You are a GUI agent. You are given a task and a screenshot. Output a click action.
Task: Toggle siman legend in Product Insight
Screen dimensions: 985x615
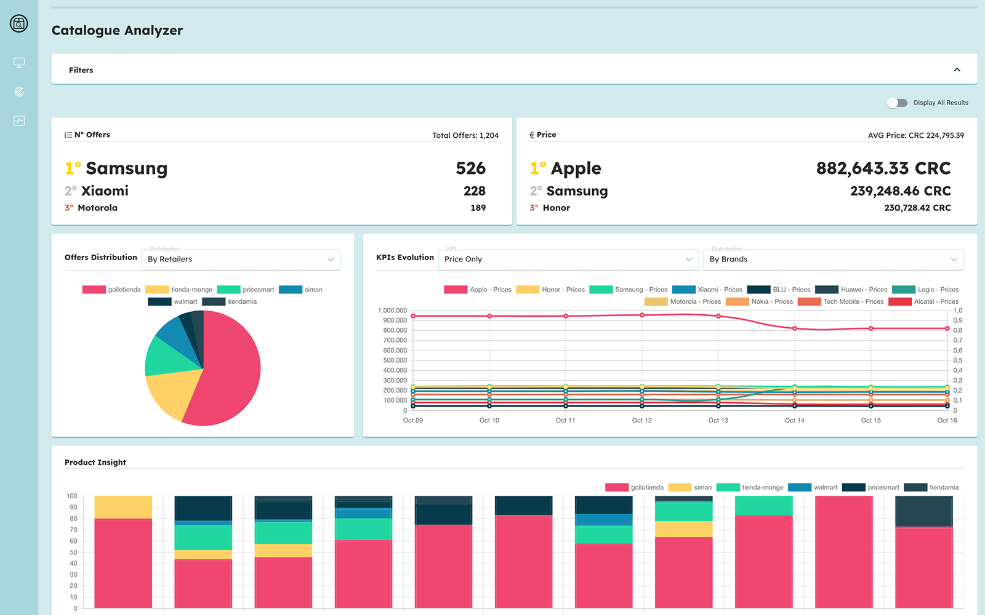tap(689, 488)
